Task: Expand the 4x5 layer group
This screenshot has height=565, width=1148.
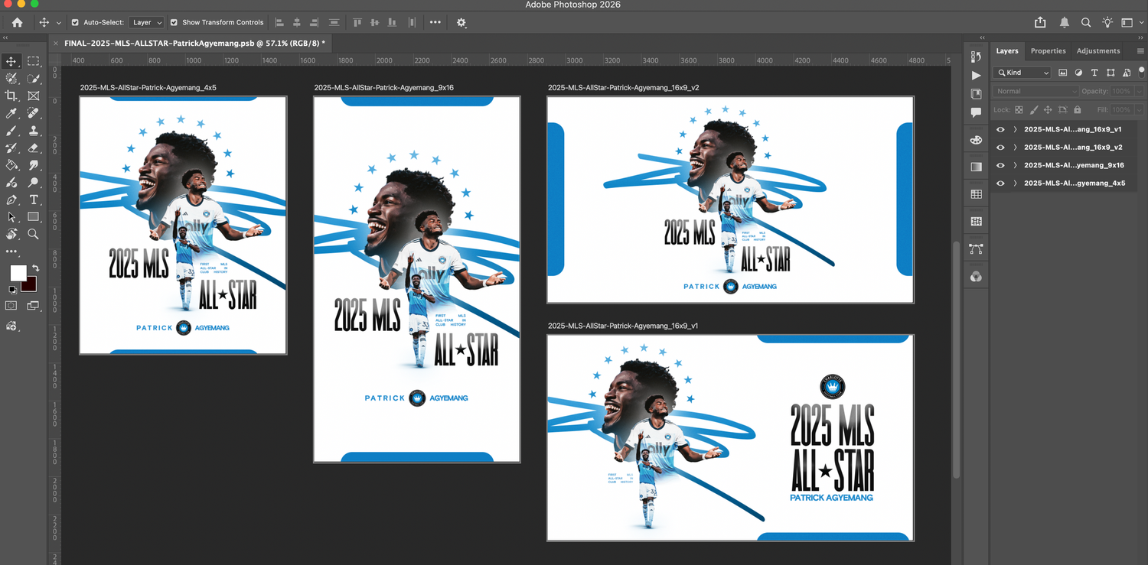Action: [1015, 183]
